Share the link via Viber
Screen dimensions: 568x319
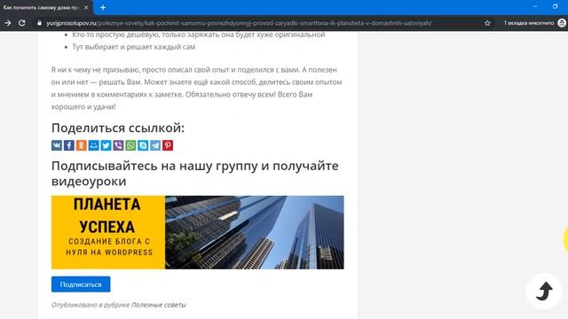[118, 145]
